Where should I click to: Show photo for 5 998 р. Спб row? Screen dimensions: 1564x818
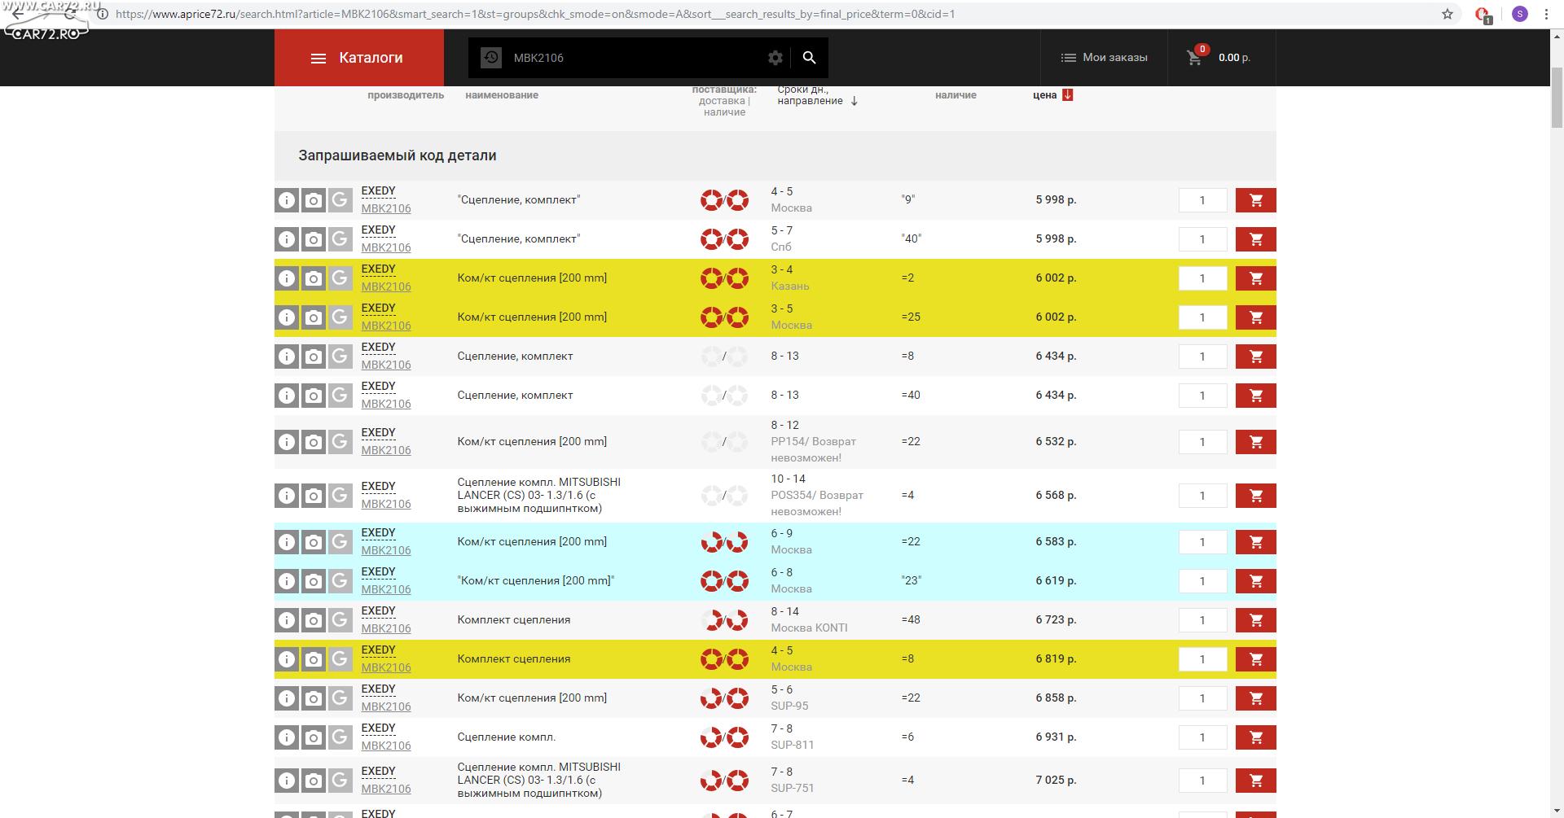click(x=314, y=239)
